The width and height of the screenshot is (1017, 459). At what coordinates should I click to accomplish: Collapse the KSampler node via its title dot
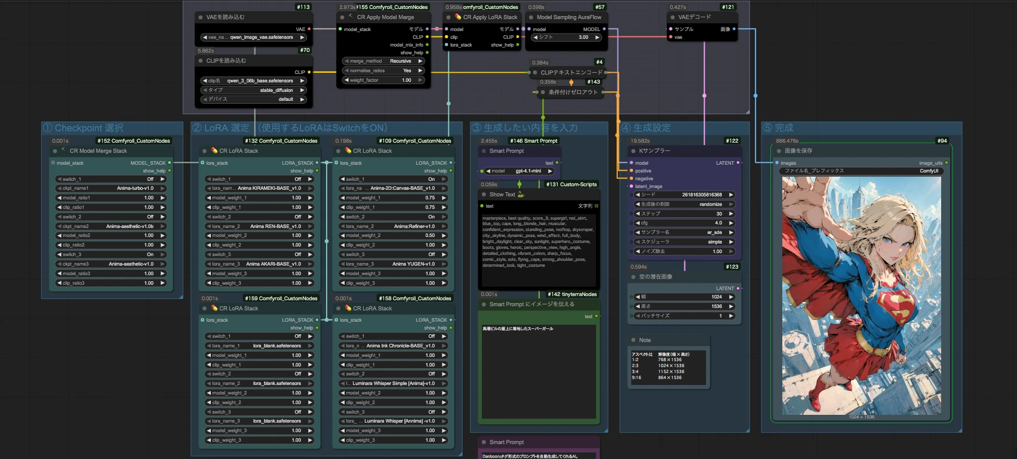coord(634,151)
